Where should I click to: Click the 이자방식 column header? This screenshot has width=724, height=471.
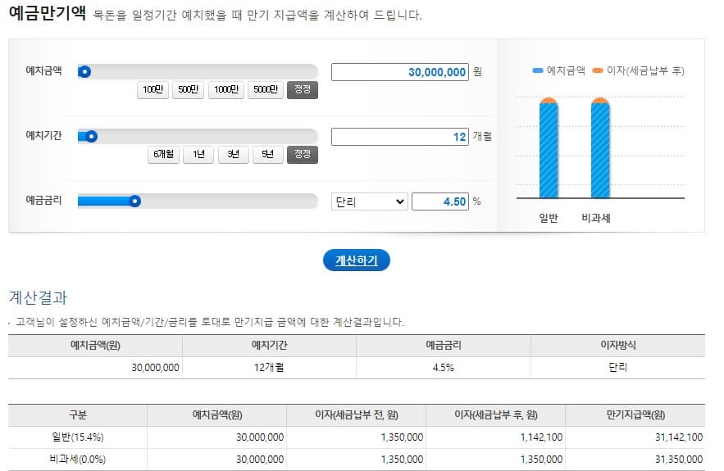click(x=617, y=345)
